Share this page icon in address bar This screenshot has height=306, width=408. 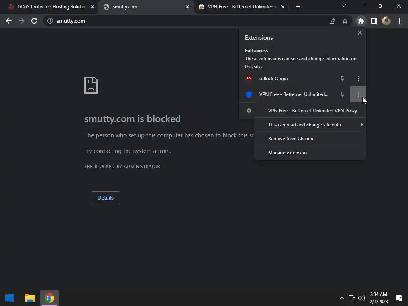332,21
